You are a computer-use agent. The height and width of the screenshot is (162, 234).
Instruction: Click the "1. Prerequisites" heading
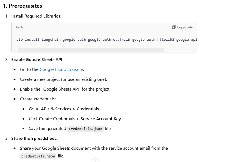(x=22, y=6)
